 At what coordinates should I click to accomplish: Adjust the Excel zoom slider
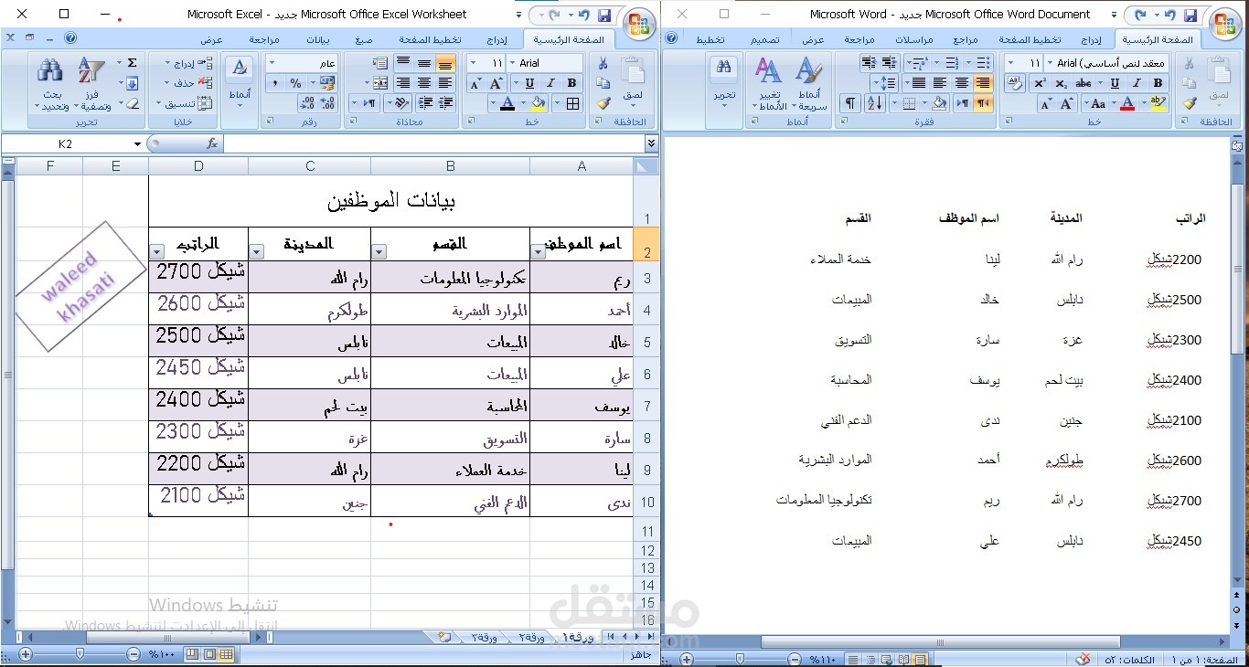(80, 654)
